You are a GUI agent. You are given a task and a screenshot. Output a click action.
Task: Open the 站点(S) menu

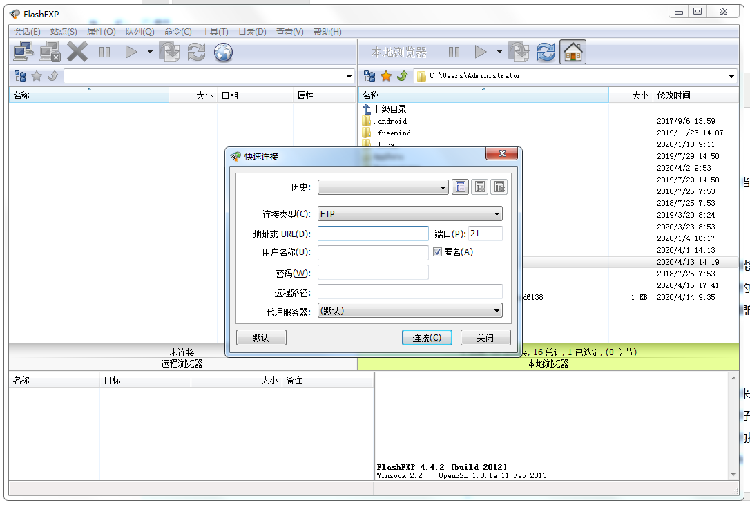(63, 31)
